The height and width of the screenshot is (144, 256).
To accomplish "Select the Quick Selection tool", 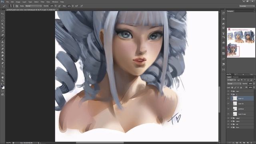I will click(2, 24).
